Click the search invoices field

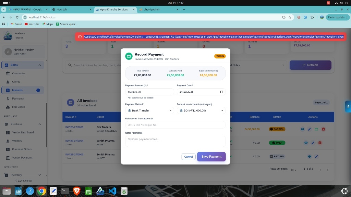[x=96, y=65]
